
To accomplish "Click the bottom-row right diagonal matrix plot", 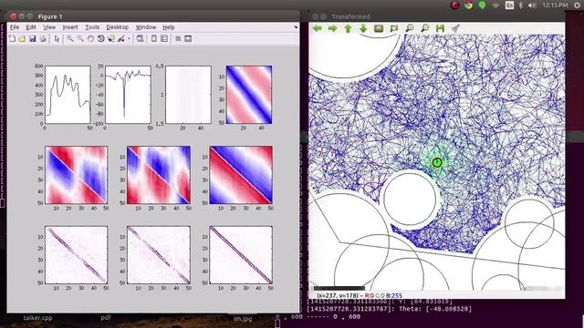I will (241, 255).
